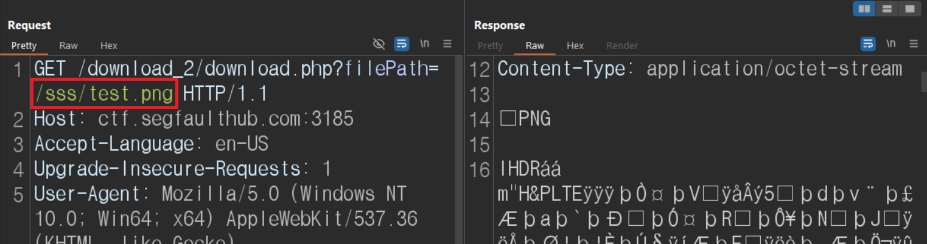
Task: Show non-printable \n characters in Request
Action: tap(425, 44)
